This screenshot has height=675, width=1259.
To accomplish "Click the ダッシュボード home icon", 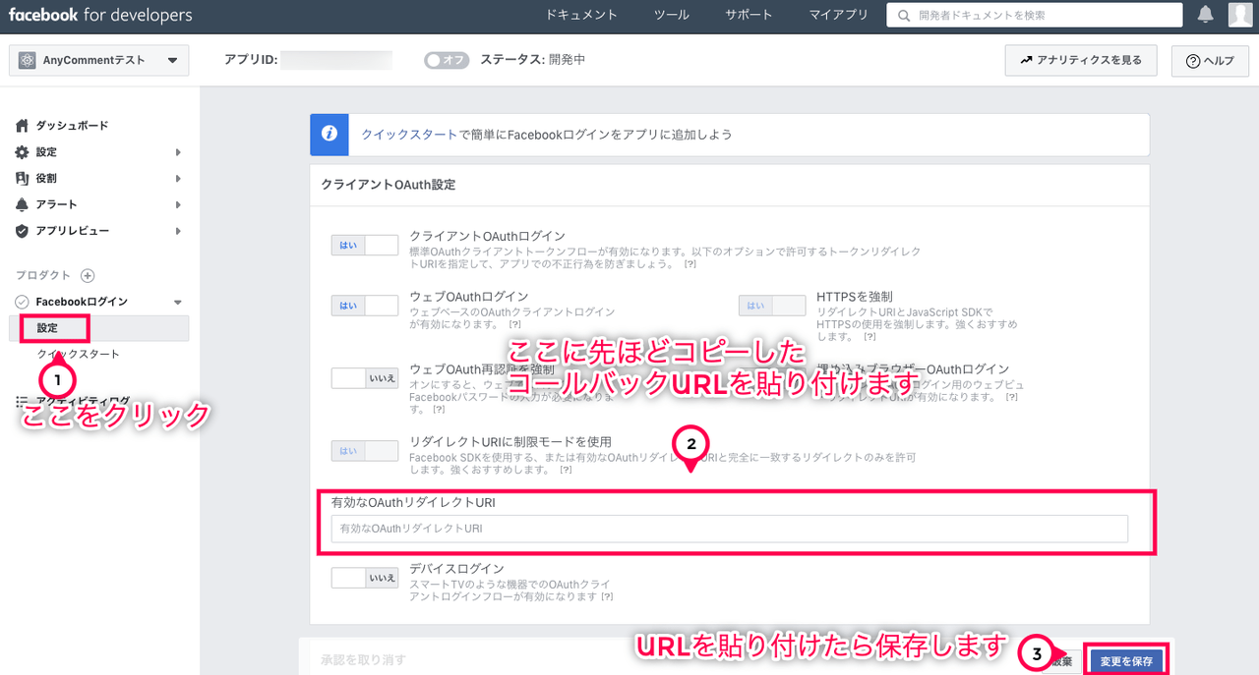I will click(23, 126).
